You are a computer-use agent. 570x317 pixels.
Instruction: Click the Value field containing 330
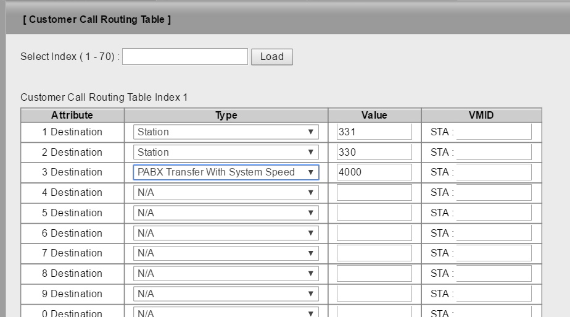374,152
